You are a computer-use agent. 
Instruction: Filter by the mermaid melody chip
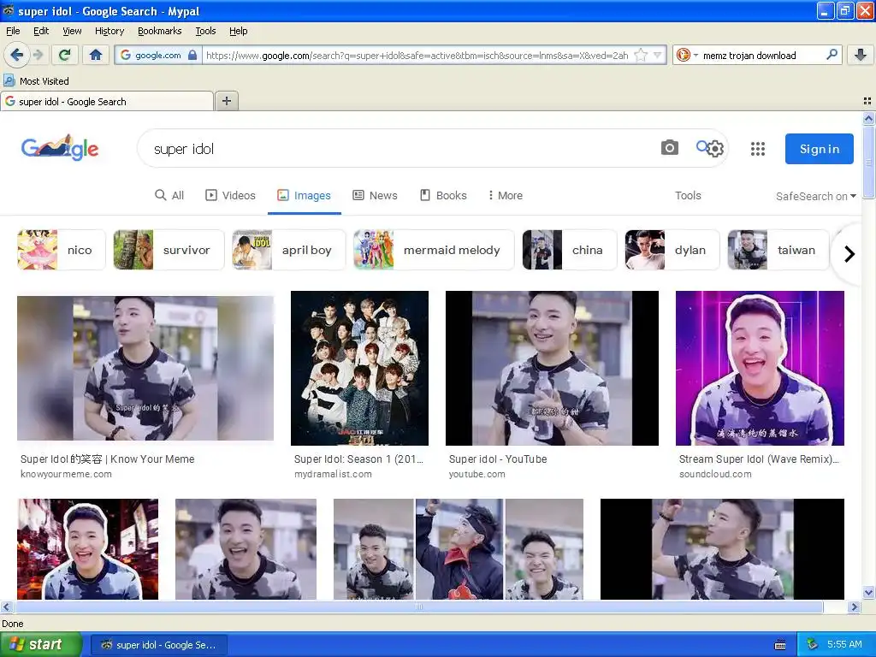[434, 250]
